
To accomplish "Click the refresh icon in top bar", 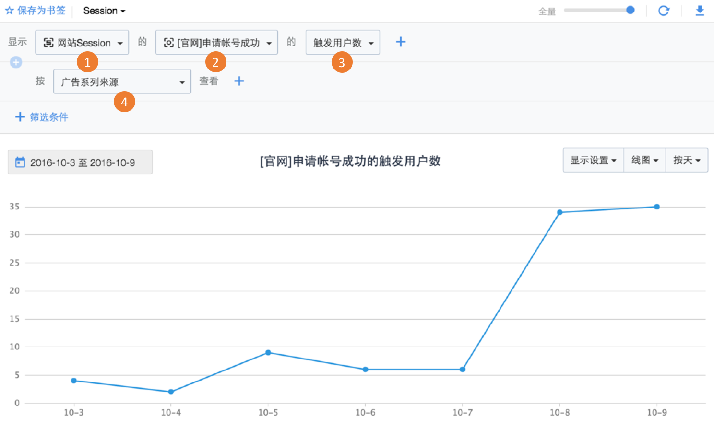I will [x=664, y=11].
